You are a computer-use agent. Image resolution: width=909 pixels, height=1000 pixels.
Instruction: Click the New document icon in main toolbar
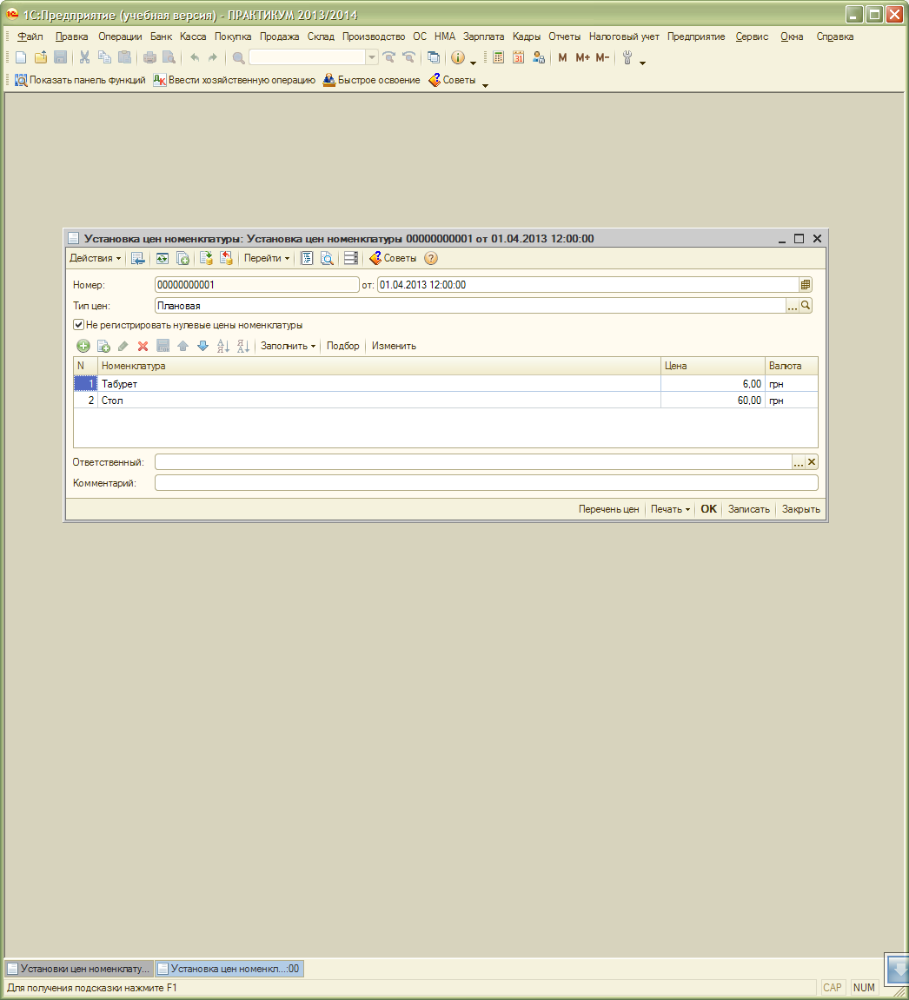pyautogui.click(x=20, y=58)
